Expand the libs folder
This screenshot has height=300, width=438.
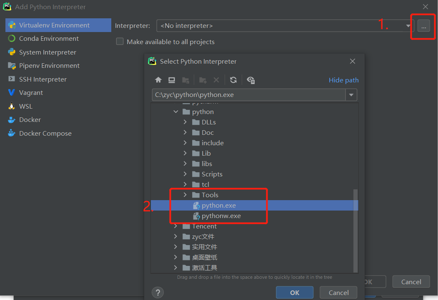pyautogui.click(x=185, y=164)
